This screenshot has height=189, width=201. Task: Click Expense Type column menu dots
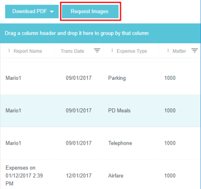[x=112, y=50]
